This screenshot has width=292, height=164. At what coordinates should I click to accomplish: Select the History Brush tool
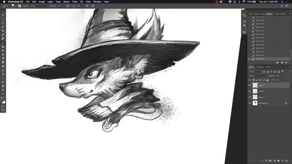3,51
